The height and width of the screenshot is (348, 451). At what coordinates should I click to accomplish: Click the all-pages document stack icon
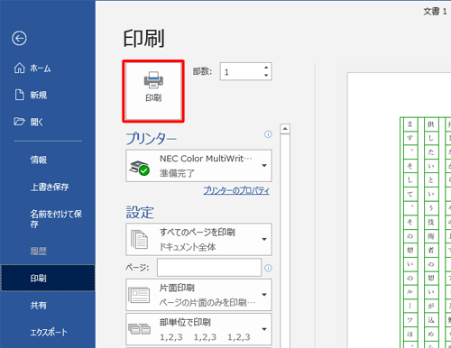coord(139,240)
